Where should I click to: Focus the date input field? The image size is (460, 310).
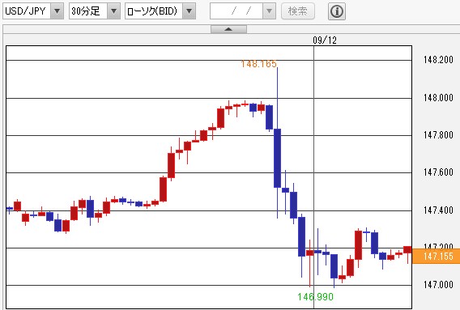click(236, 11)
